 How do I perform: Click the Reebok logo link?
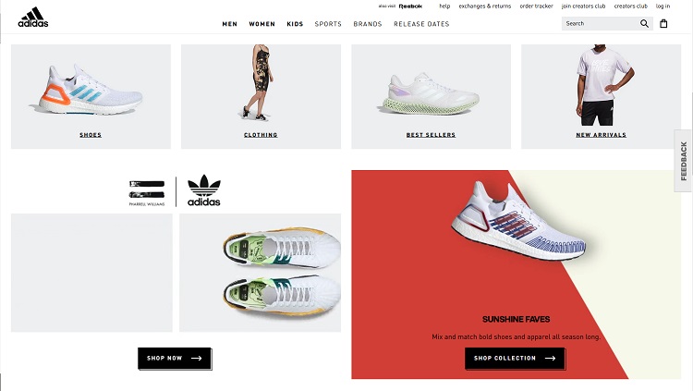[x=410, y=6]
